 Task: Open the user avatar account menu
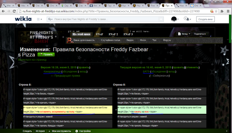175,19
